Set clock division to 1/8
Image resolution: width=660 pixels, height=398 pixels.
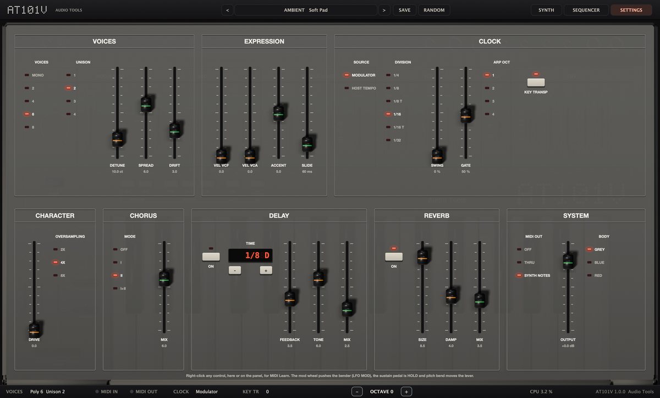tap(393, 88)
